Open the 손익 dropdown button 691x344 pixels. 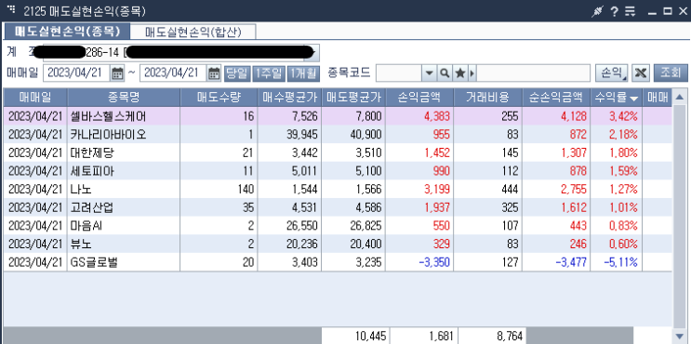pyautogui.click(x=613, y=73)
